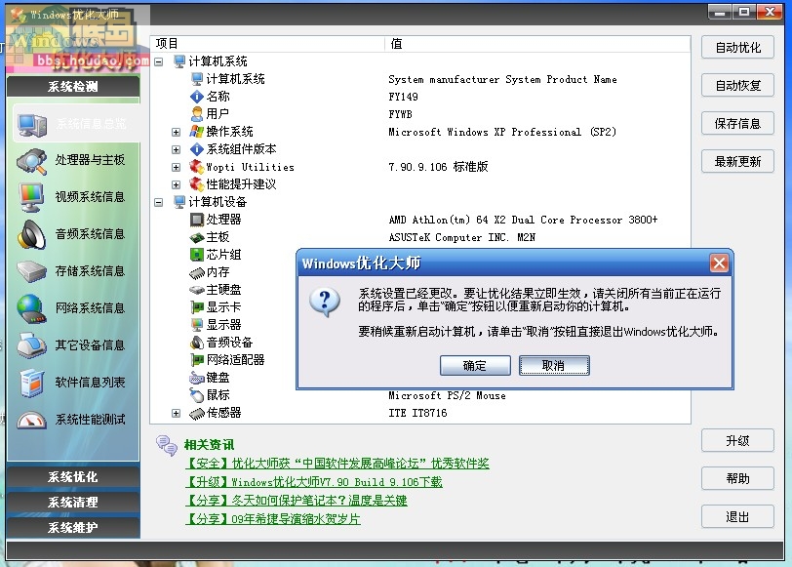The image size is (792, 567).
Task: Open the 冬天如何保护笔记本 news link
Action: tap(296, 501)
